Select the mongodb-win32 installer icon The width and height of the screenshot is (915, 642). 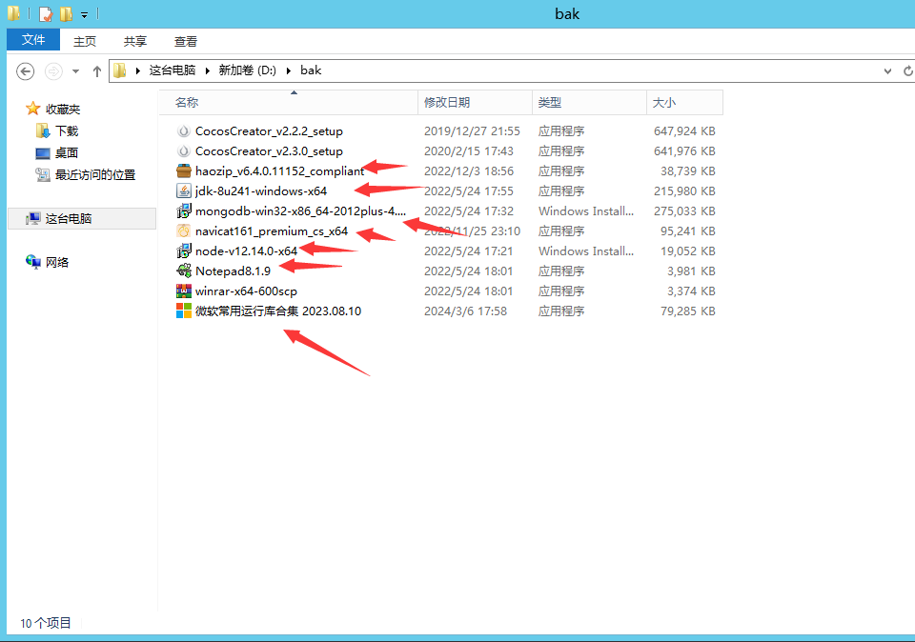(x=184, y=211)
